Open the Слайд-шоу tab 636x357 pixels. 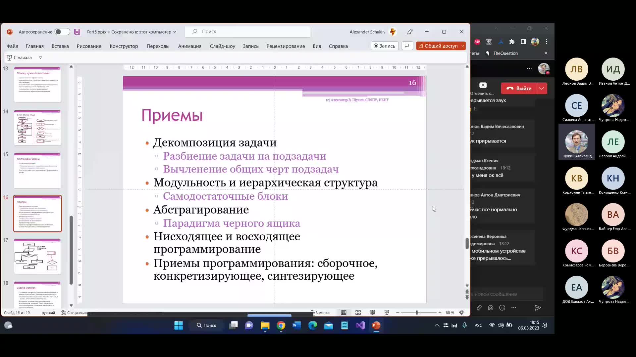[222, 46]
